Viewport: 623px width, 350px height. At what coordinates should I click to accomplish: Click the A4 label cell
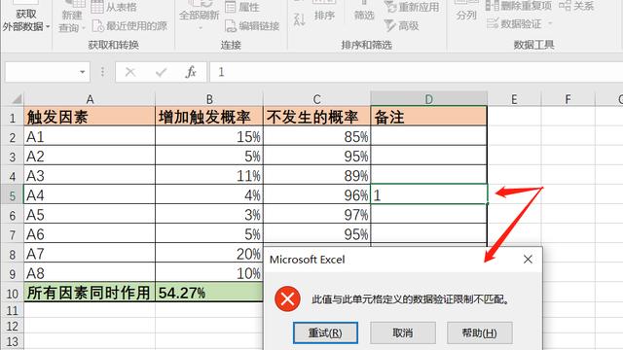point(90,194)
